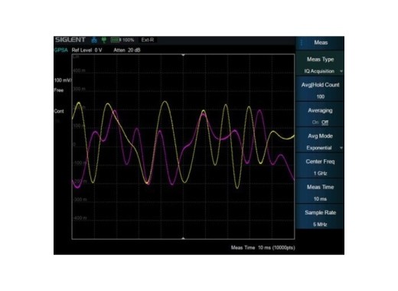Expand the Avg Mode Exponential dropdown
Viewport: 398px width, 291px height.
tap(321, 140)
